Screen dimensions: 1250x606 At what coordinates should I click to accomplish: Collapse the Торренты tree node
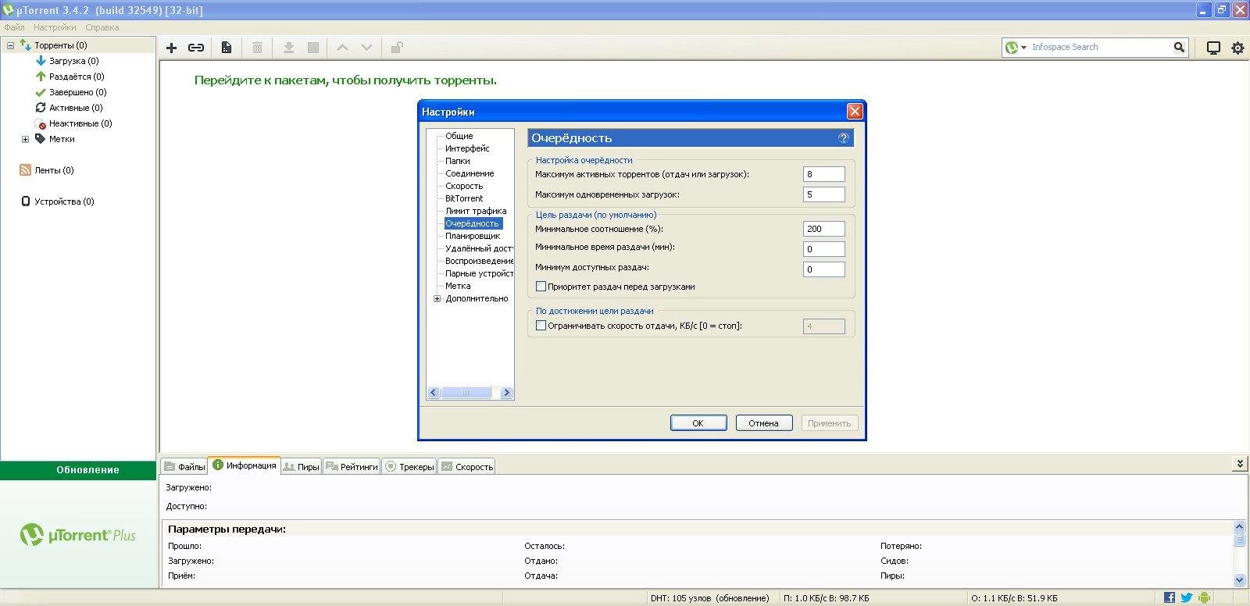11,45
